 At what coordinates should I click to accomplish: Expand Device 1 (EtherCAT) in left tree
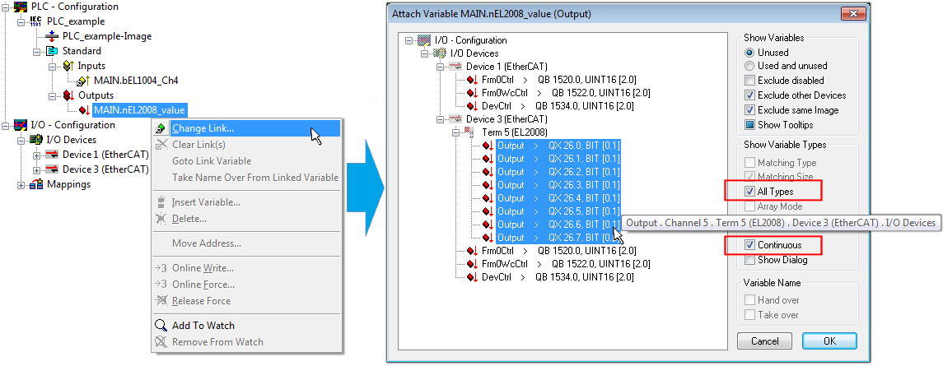click(37, 155)
